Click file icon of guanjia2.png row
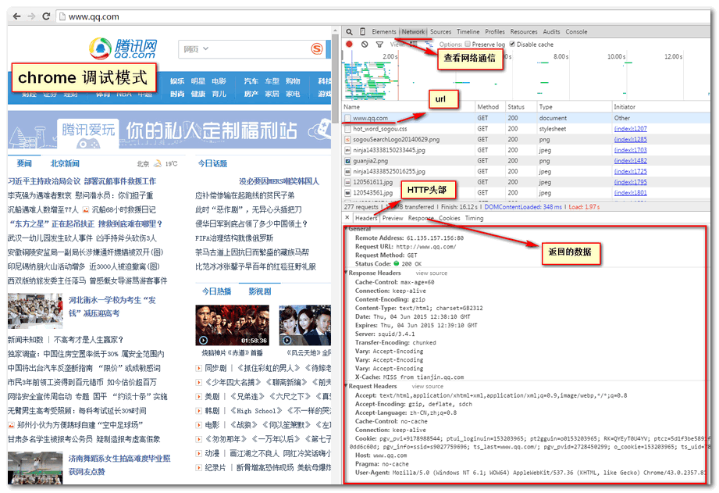The image size is (719, 493). pos(347,161)
